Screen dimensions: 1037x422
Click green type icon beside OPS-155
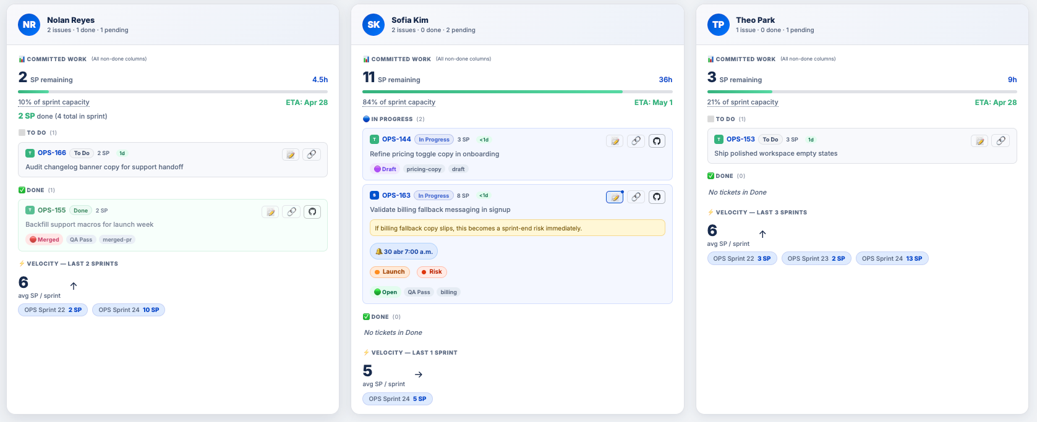(30, 211)
